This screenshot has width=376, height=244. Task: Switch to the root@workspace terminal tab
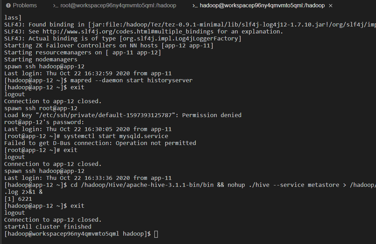115,6
